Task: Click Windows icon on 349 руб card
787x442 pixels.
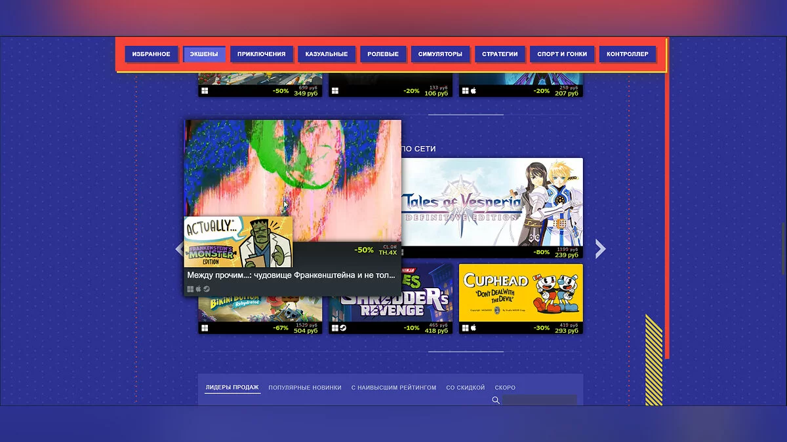Action: pos(205,91)
